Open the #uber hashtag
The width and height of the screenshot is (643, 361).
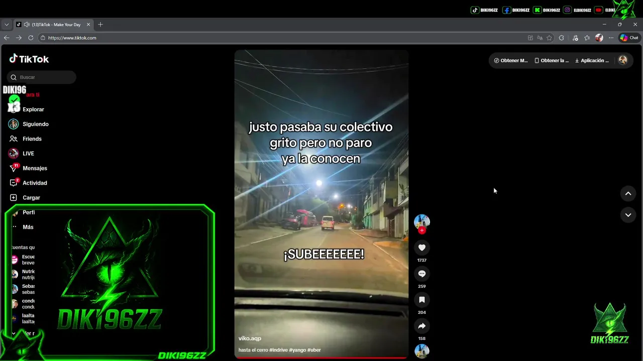coord(314,350)
